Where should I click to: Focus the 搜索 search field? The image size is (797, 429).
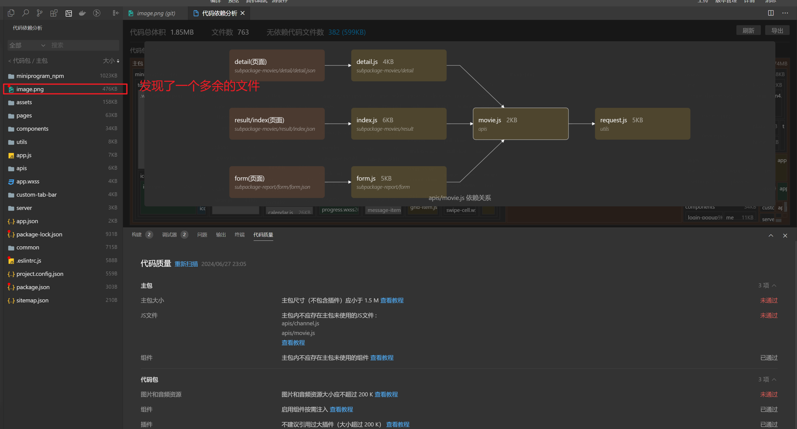click(84, 45)
